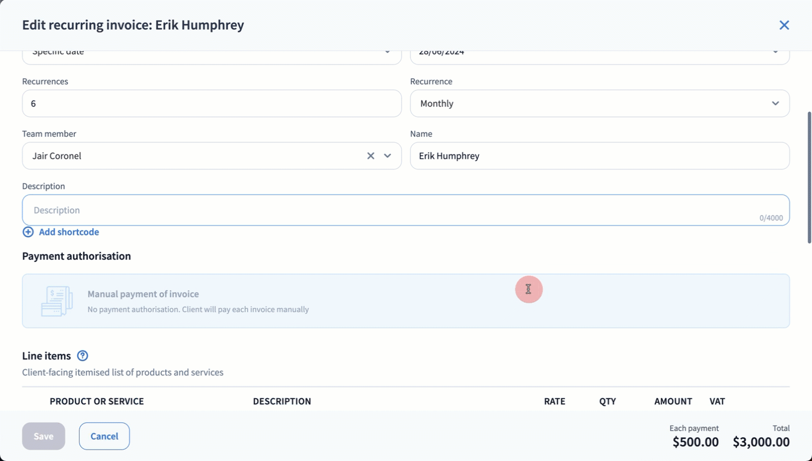
Task: Expand the Team member dropdown chevron
Action: pyautogui.click(x=388, y=156)
